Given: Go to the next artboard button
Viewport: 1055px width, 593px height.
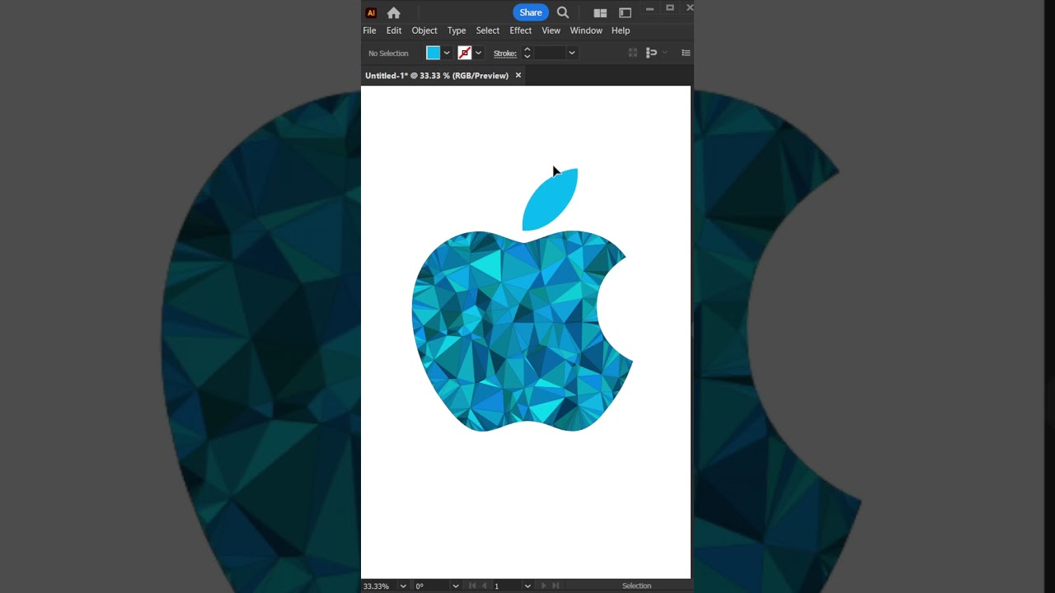Looking at the screenshot, I should (x=543, y=586).
